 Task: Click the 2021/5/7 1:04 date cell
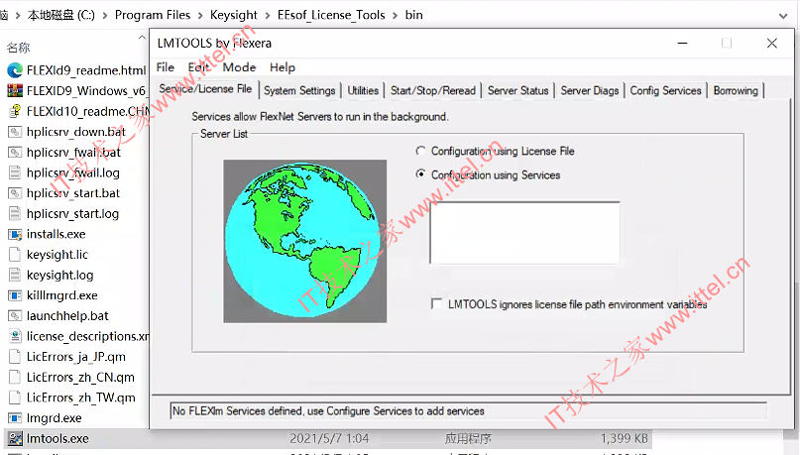(329, 439)
